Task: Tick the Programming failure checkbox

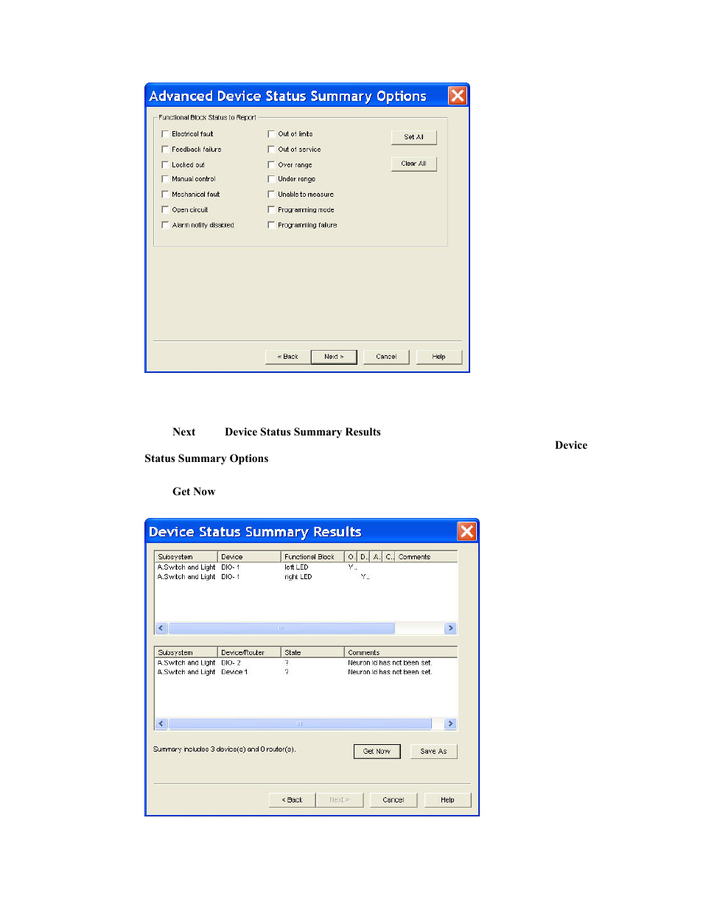Action: 271,225
